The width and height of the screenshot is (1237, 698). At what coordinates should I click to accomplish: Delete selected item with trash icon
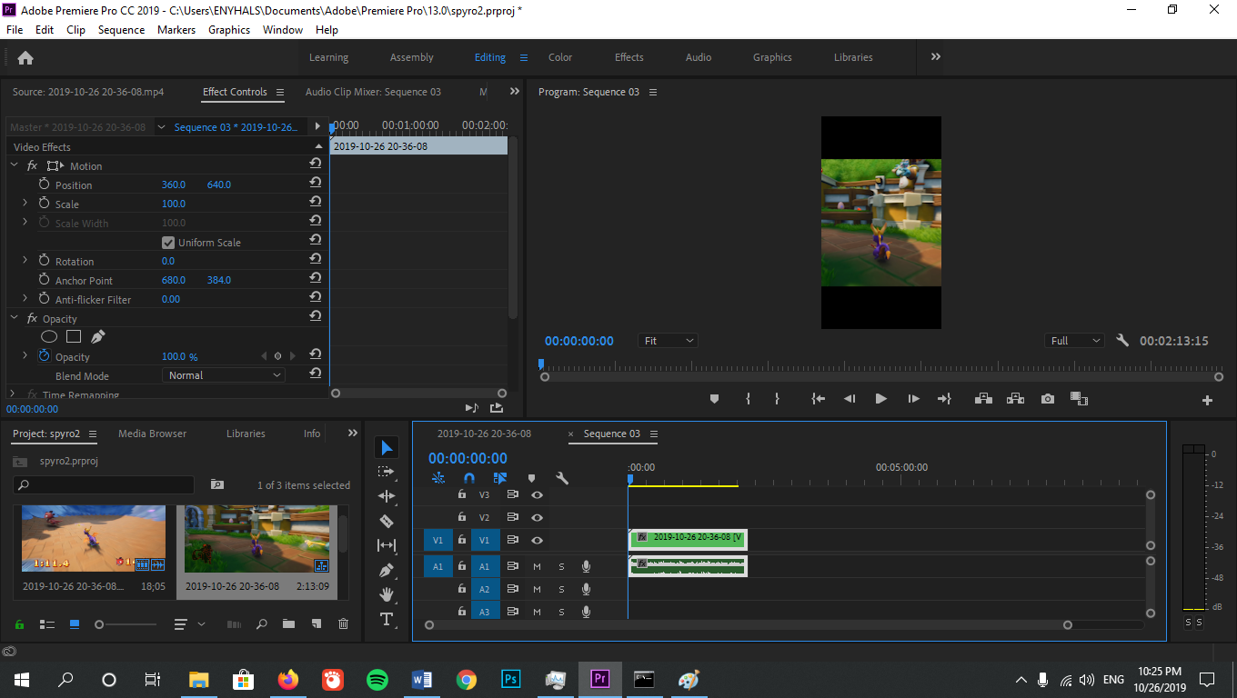pos(343,624)
